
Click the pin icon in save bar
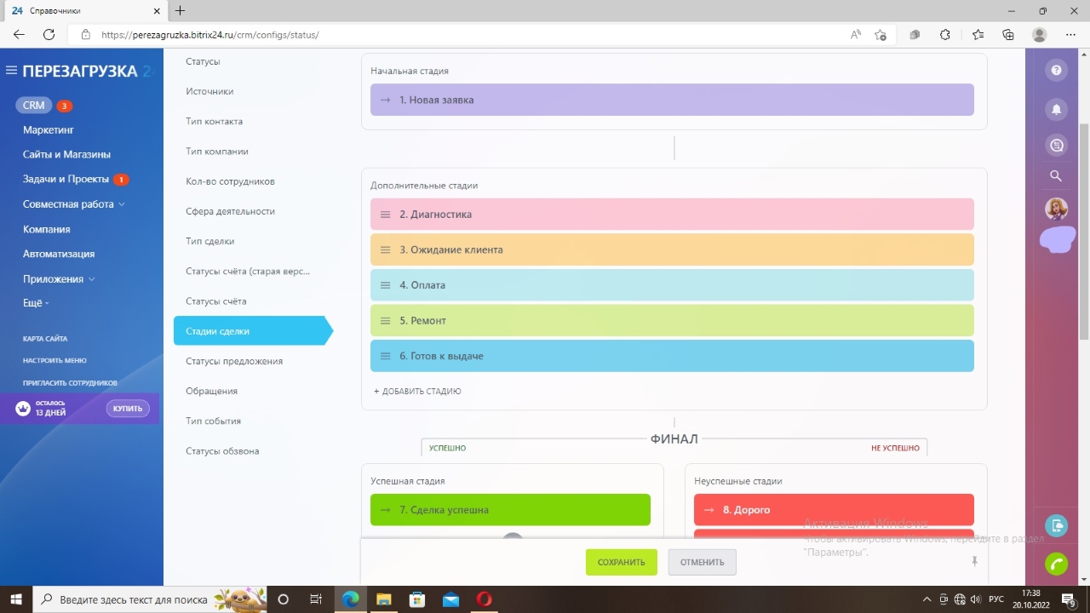(x=974, y=561)
